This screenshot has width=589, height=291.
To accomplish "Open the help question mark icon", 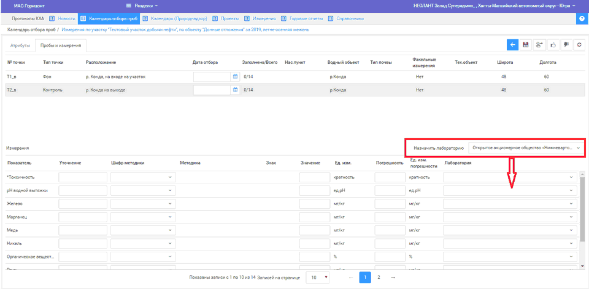I will tap(582, 18).
